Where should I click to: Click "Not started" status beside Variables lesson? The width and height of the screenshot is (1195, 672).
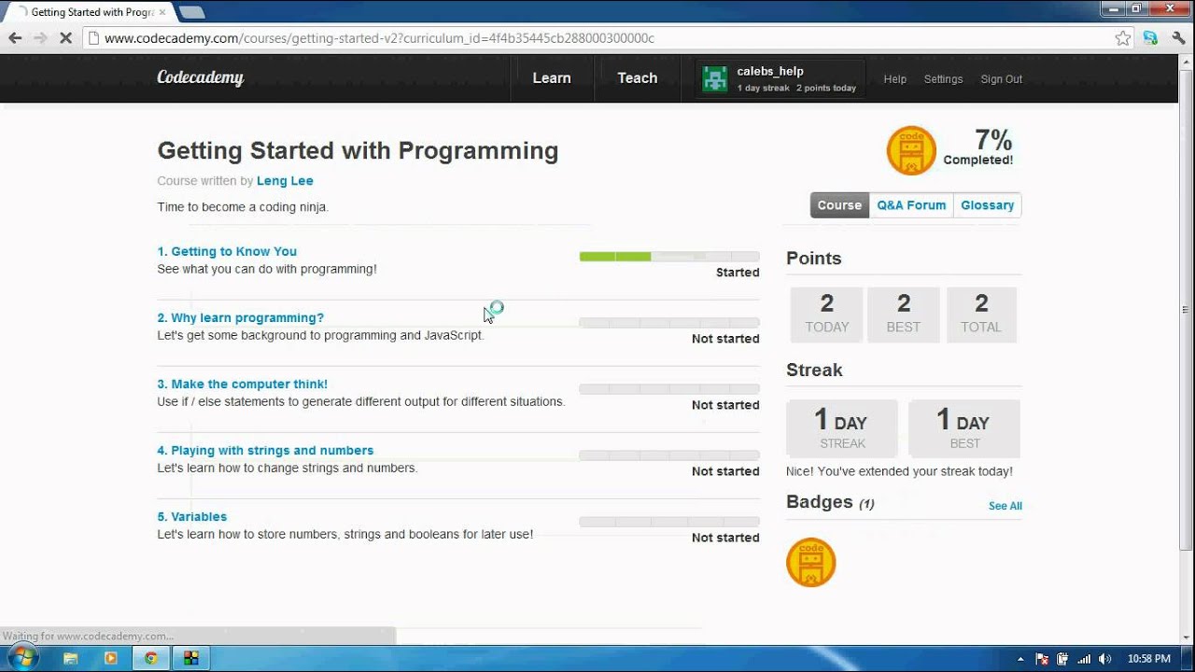click(725, 538)
